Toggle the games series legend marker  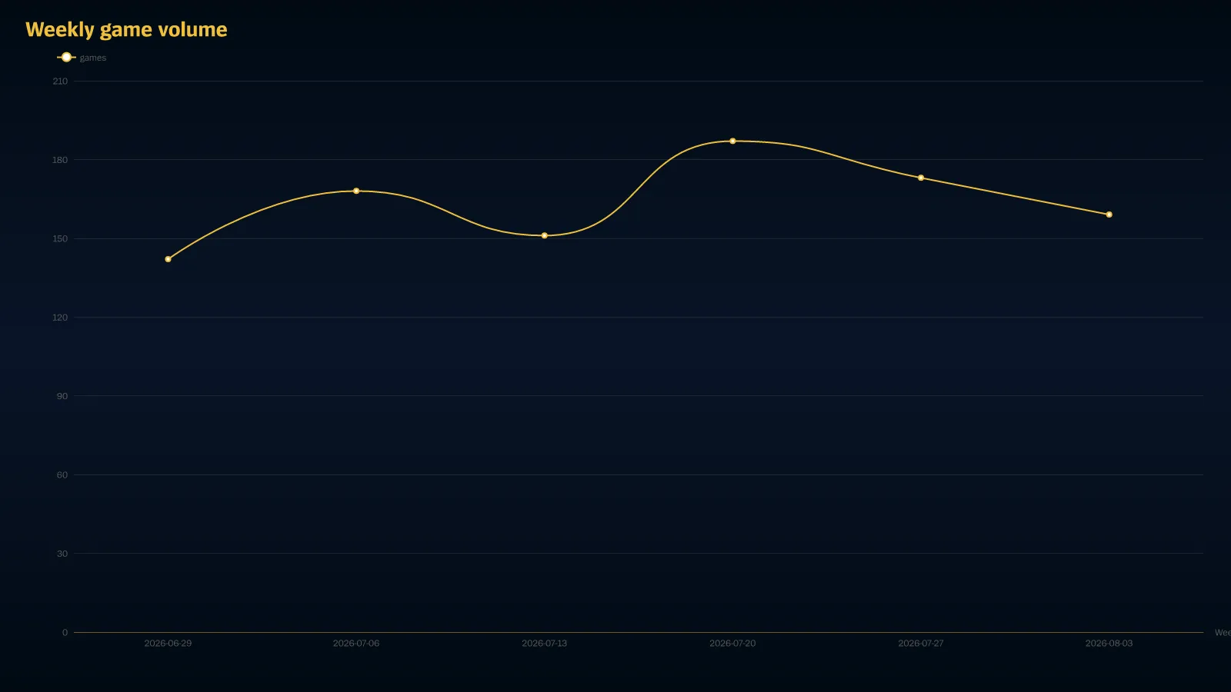[66, 58]
